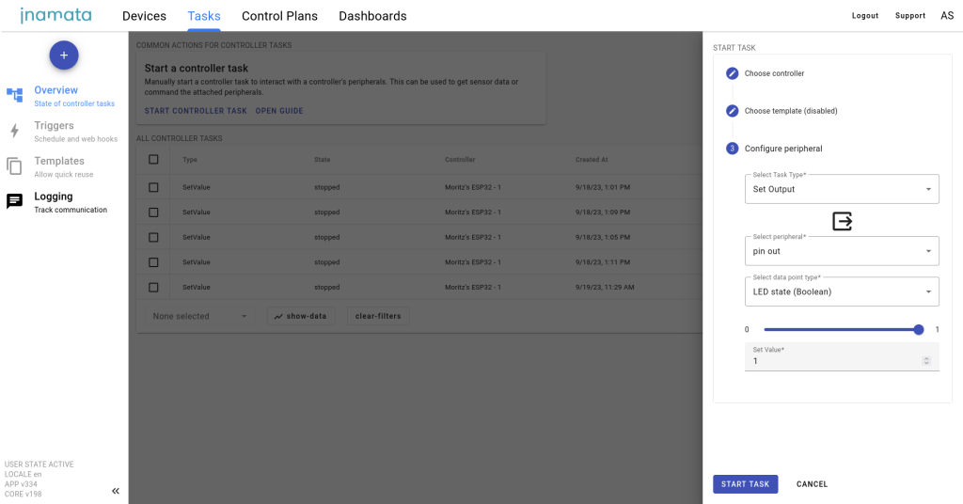The image size is (963, 504).
Task: Check the row created 9/18/23, 1:11 PM
Action: pyautogui.click(x=153, y=262)
